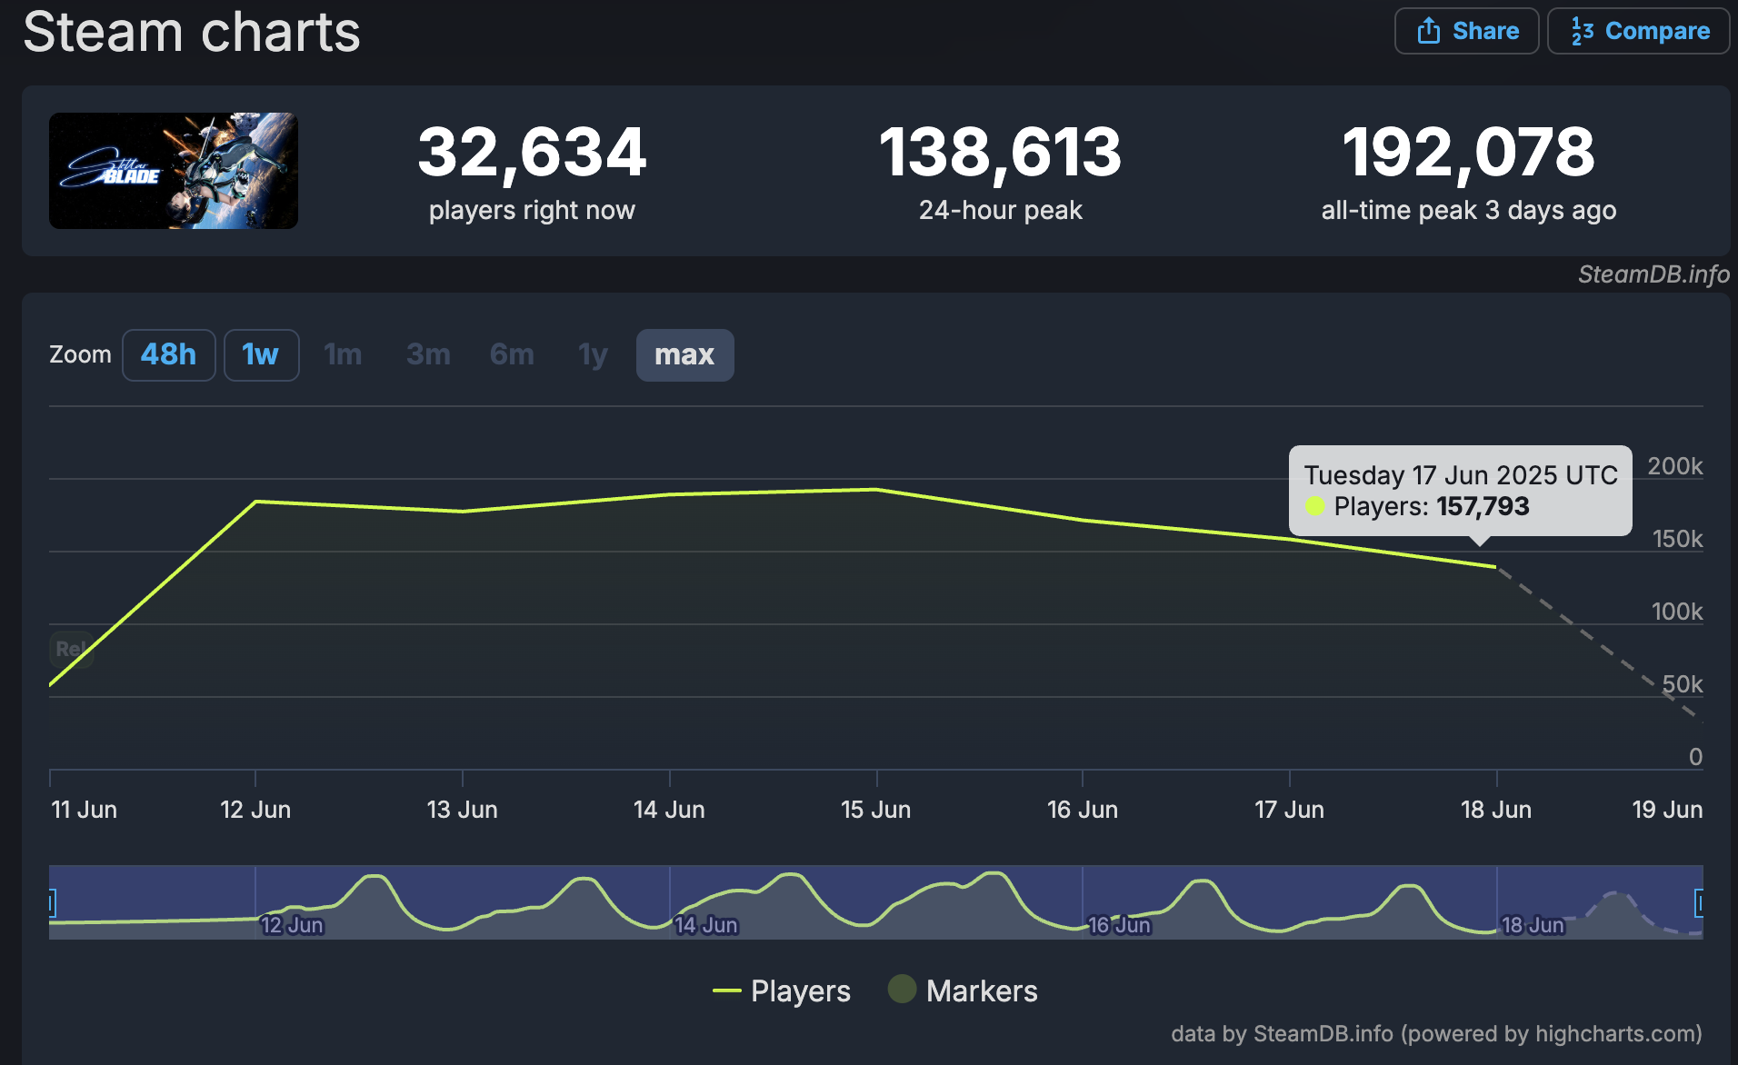Select the 48h zoom range

coord(168,354)
